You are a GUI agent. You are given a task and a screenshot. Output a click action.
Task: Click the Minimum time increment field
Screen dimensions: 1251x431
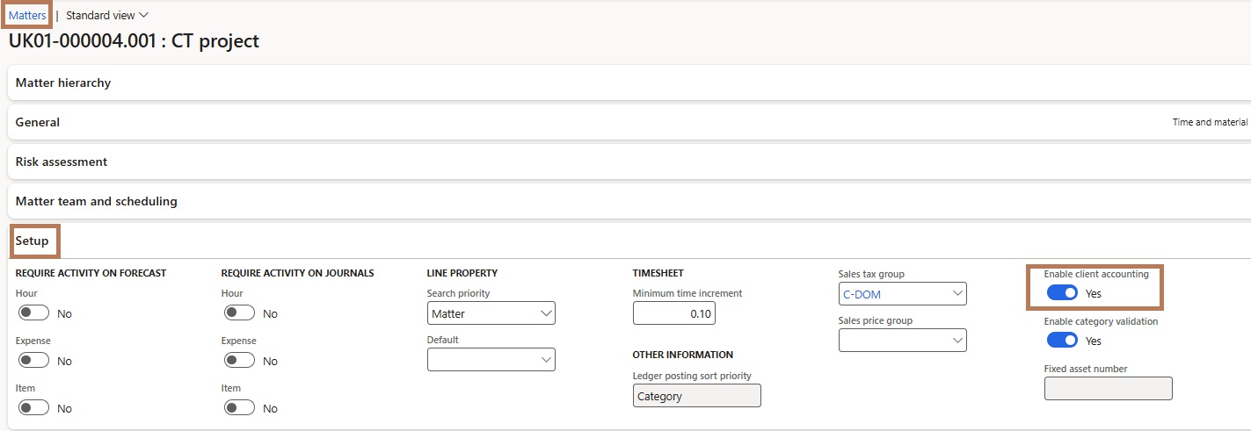click(674, 313)
